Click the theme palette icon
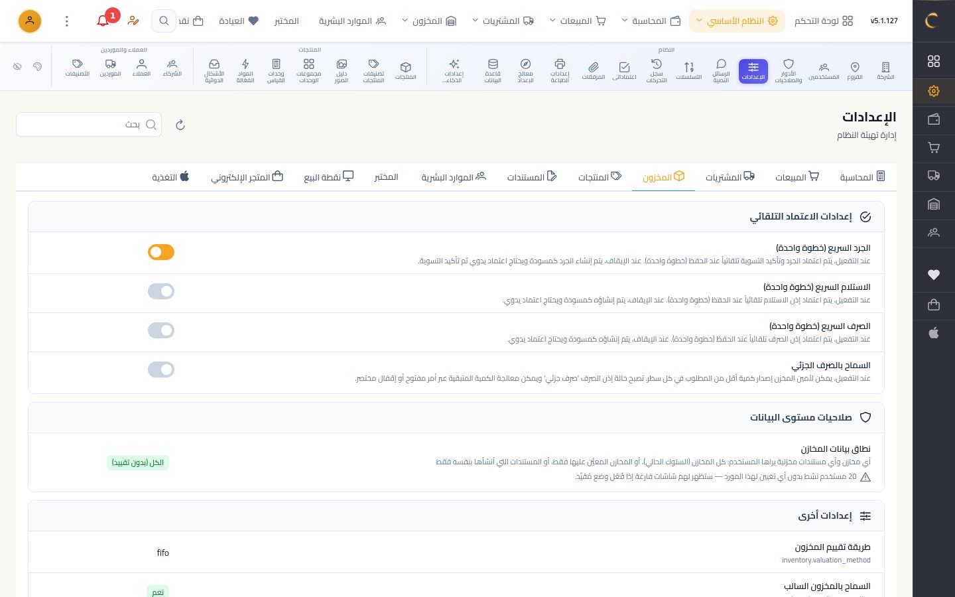955x597 pixels. [x=37, y=66]
